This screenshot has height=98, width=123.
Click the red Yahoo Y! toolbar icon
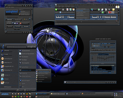pyautogui.click(x=110, y=12)
